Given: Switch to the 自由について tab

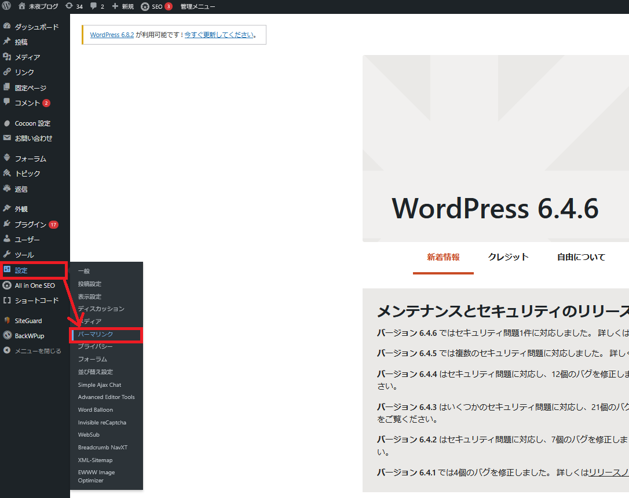Looking at the screenshot, I should [x=581, y=257].
